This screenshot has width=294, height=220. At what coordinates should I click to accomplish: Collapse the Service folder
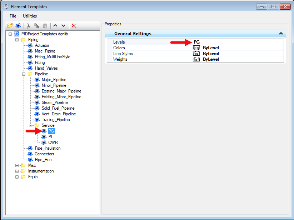(31, 125)
